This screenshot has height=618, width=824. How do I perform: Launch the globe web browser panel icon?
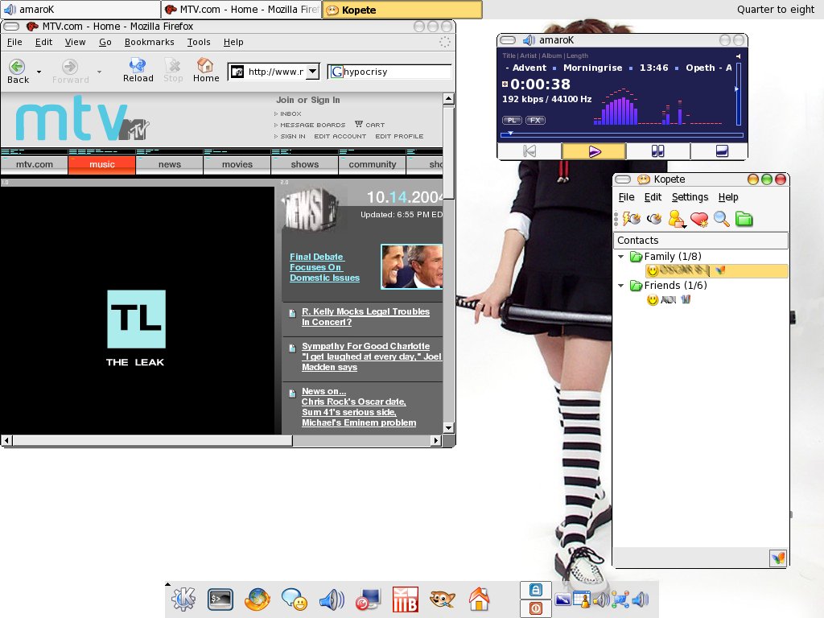257,599
